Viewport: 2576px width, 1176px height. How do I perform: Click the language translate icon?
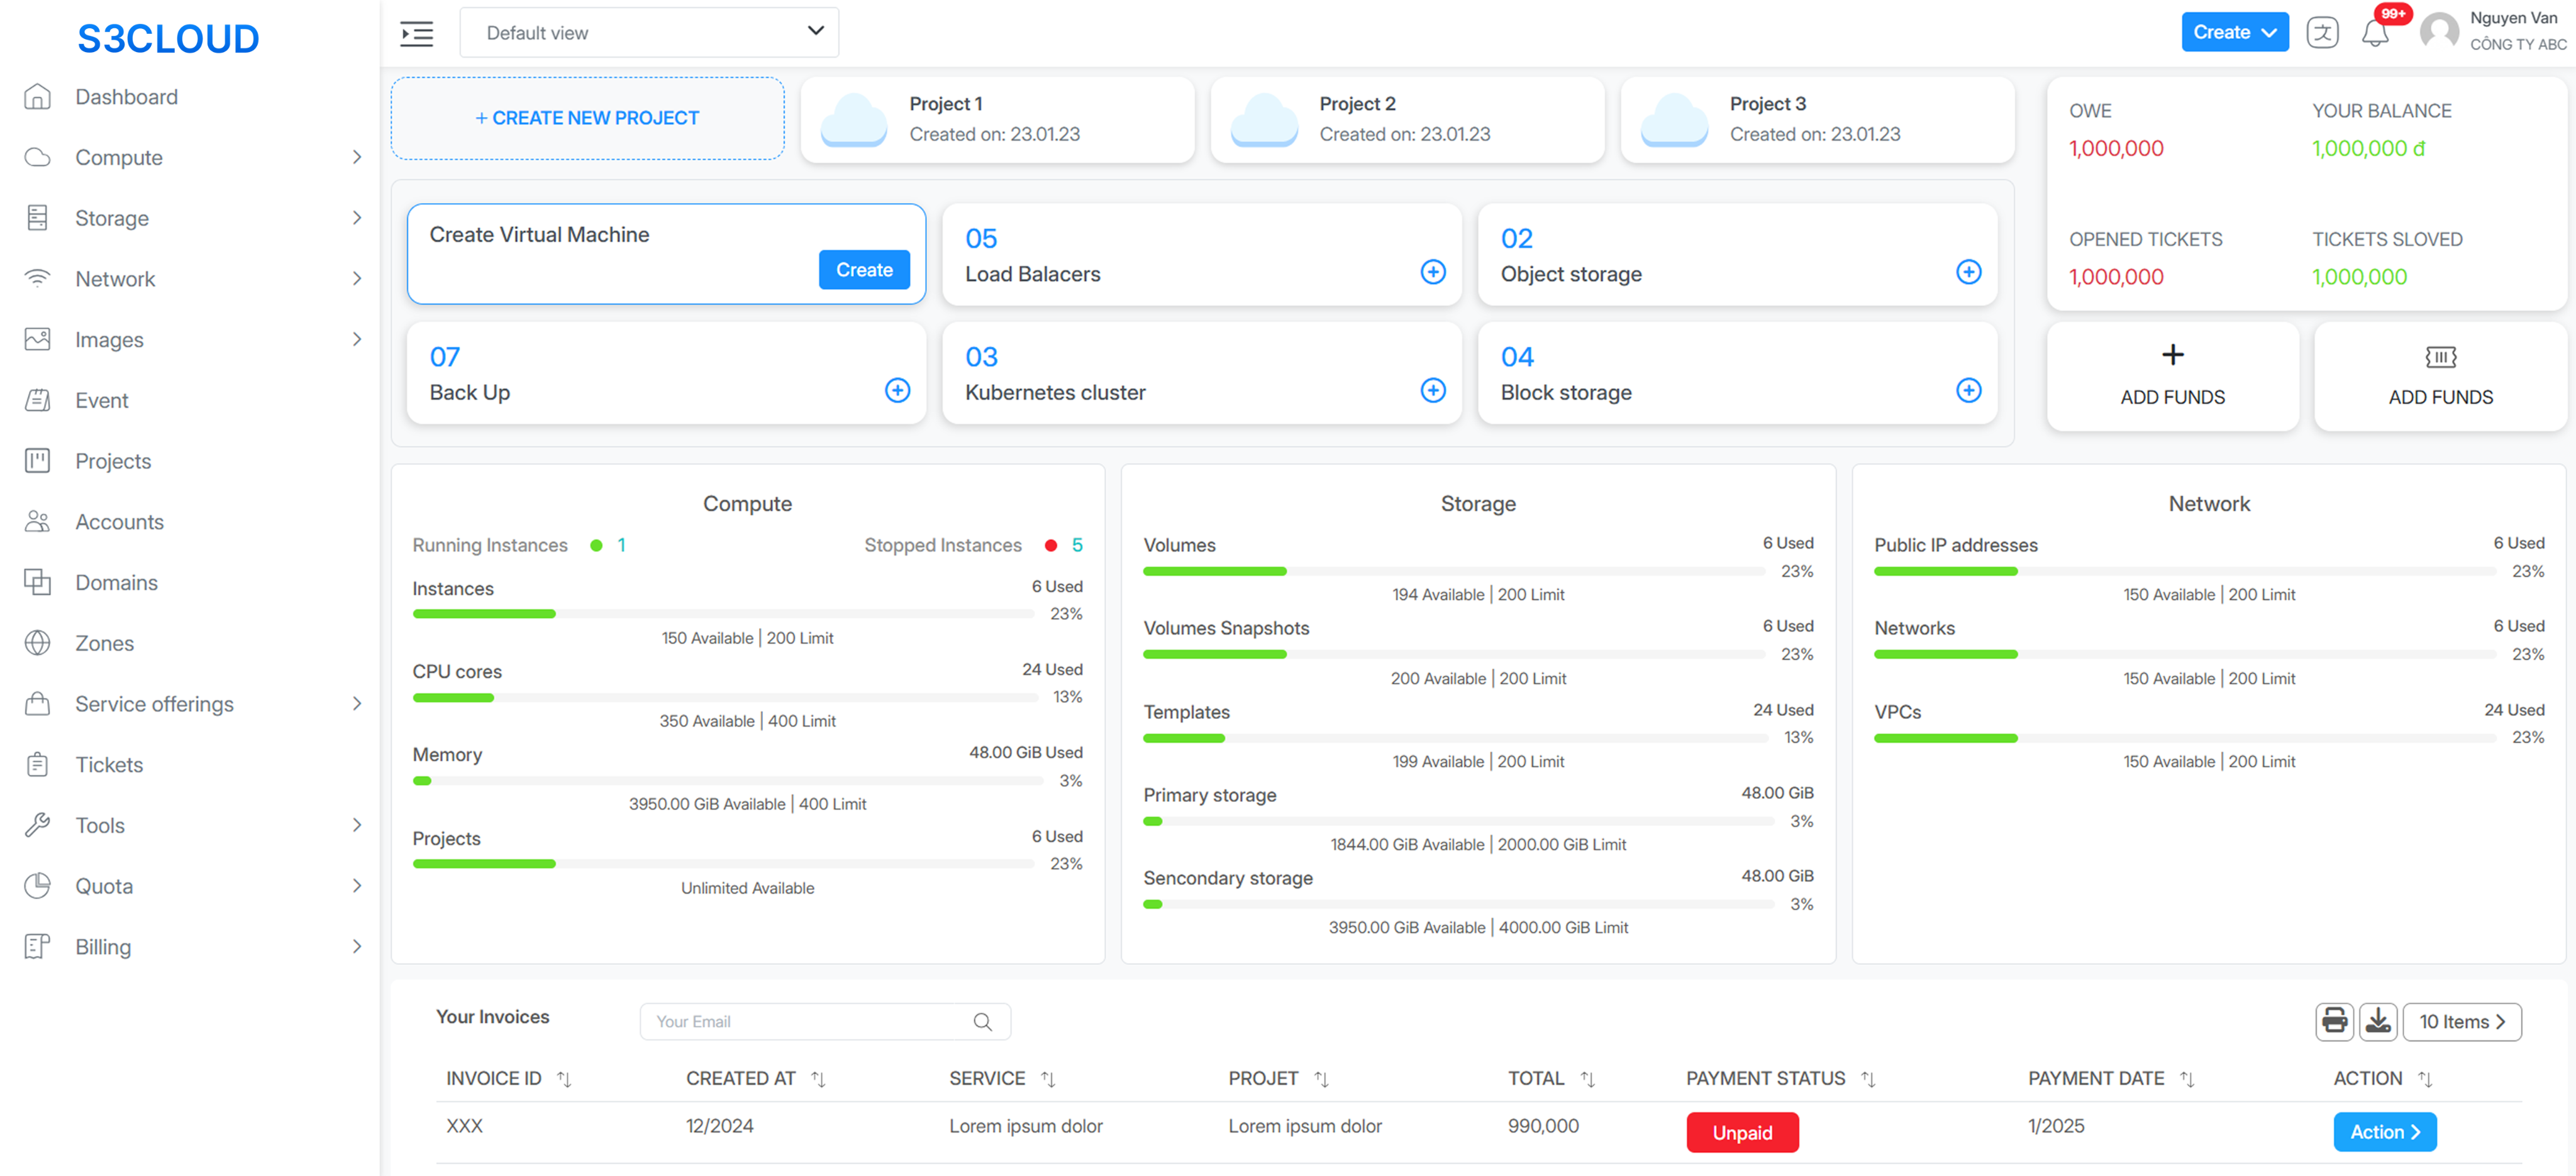pyautogui.click(x=2322, y=33)
